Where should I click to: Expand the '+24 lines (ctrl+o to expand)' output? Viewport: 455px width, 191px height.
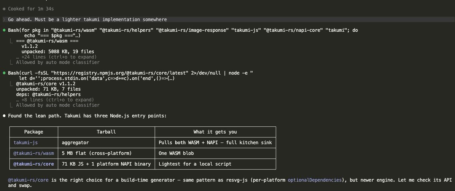coord(56,57)
